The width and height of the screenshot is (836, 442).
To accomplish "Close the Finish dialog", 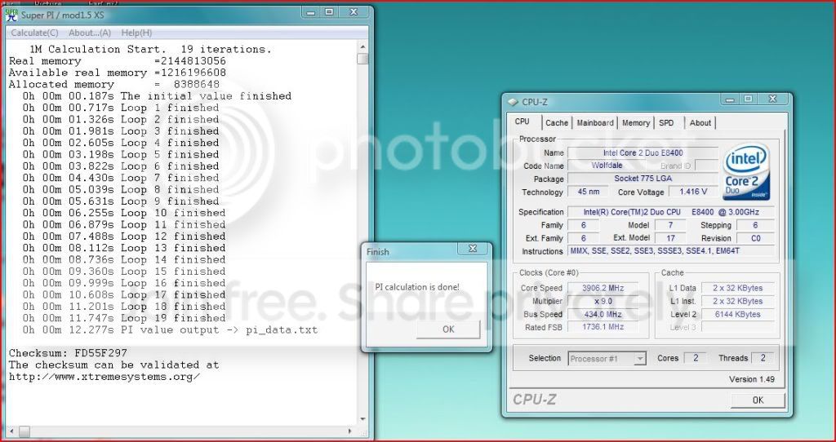I will 473,249.
